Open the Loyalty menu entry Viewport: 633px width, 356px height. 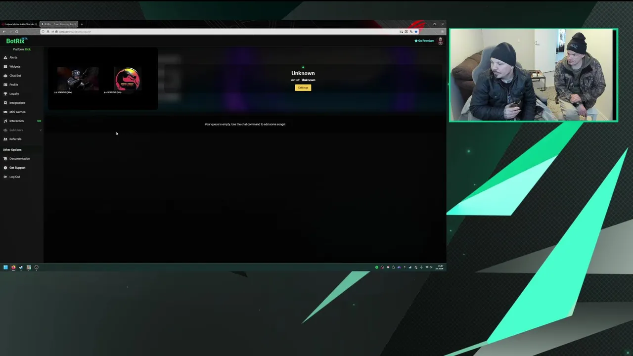[x=14, y=93]
